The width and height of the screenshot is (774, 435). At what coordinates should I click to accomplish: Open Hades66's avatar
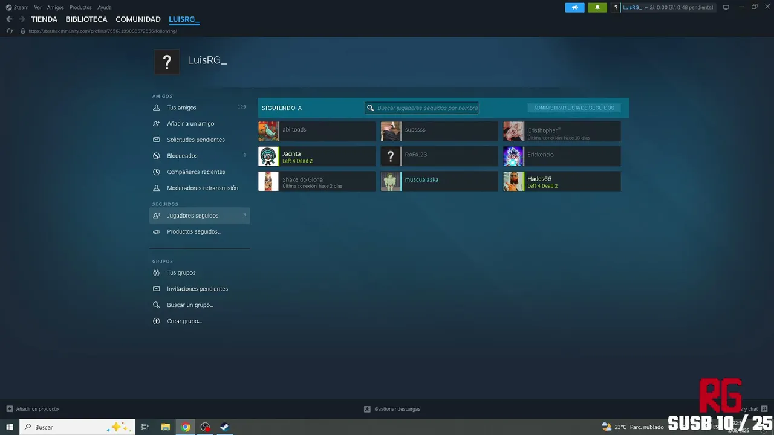click(x=513, y=181)
